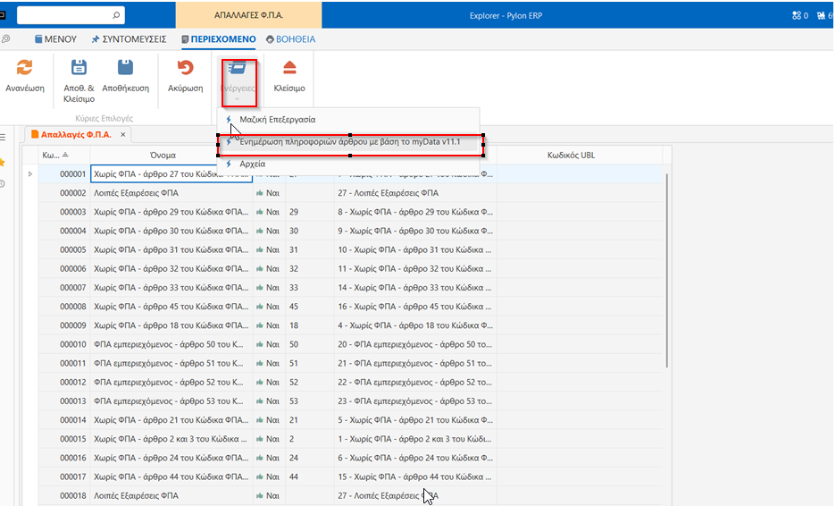Screen dimensions: 836x506
Task: Switch to the ΣΥΝΤΟΜΕΥΣΕΙΣ tab
Action: pyautogui.click(x=129, y=39)
